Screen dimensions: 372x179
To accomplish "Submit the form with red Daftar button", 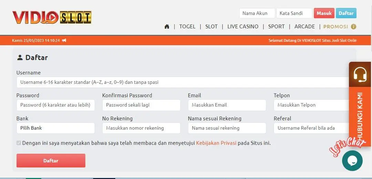I will pos(51,160).
